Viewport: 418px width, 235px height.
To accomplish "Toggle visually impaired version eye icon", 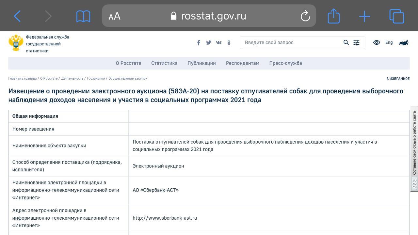I will pos(377,42).
